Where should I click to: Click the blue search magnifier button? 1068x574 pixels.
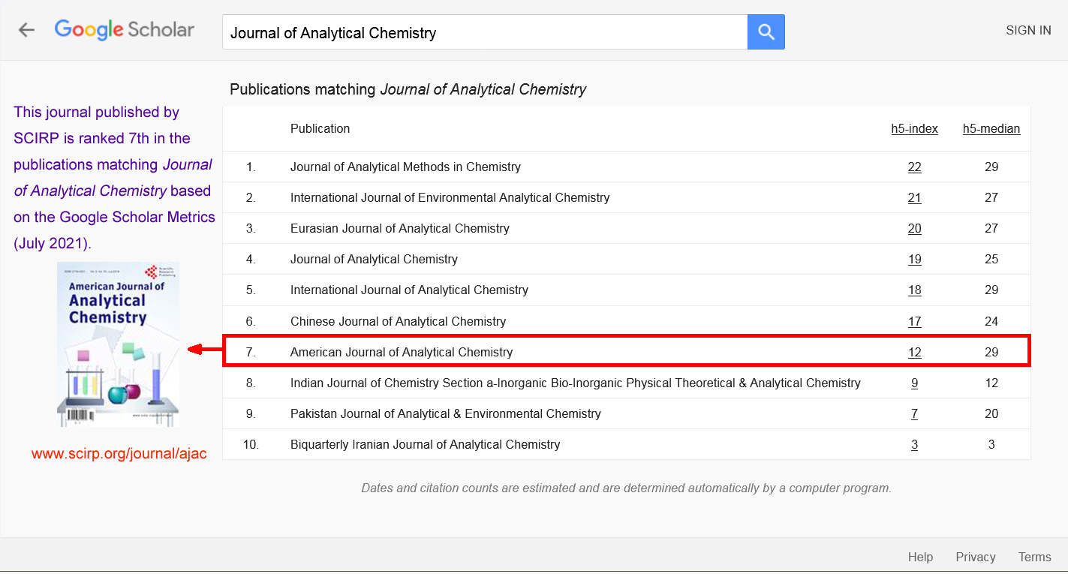click(x=766, y=32)
